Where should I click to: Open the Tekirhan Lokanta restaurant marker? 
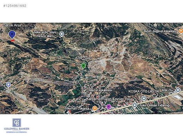pos(95,109)
